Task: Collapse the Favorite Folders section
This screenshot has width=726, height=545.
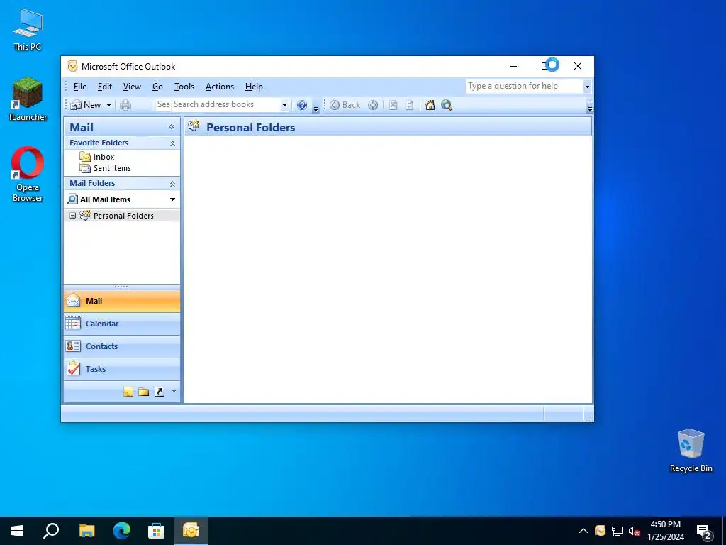Action: coord(172,143)
